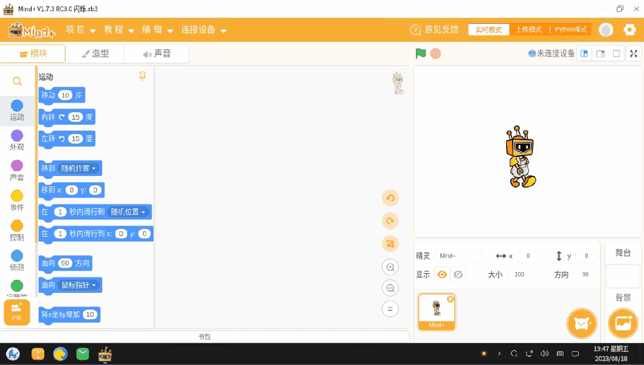Click the sprite x coordinate field
This screenshot has height=365, width=644.
pos(528,256)
